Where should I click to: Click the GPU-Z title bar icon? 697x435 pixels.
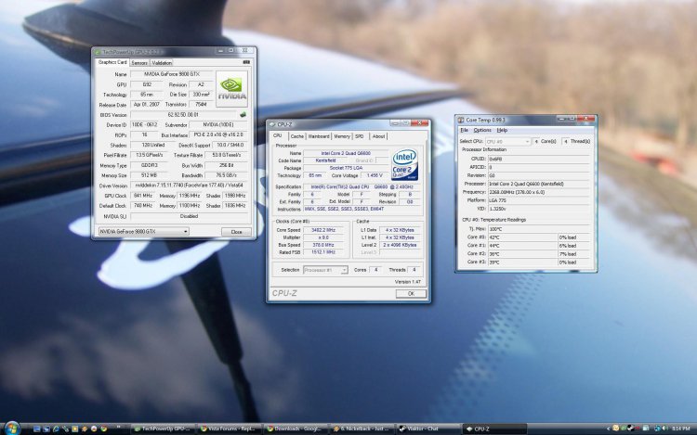pos(98,52)
